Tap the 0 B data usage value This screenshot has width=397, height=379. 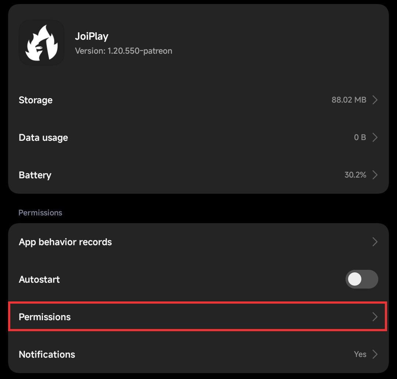(x=360, y=137)
